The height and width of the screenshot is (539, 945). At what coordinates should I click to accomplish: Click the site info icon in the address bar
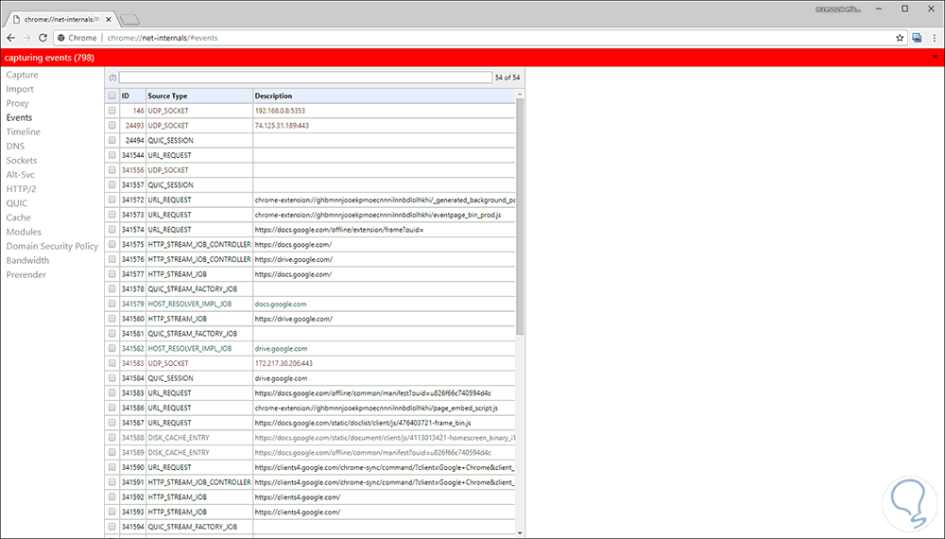click(60, 38)
